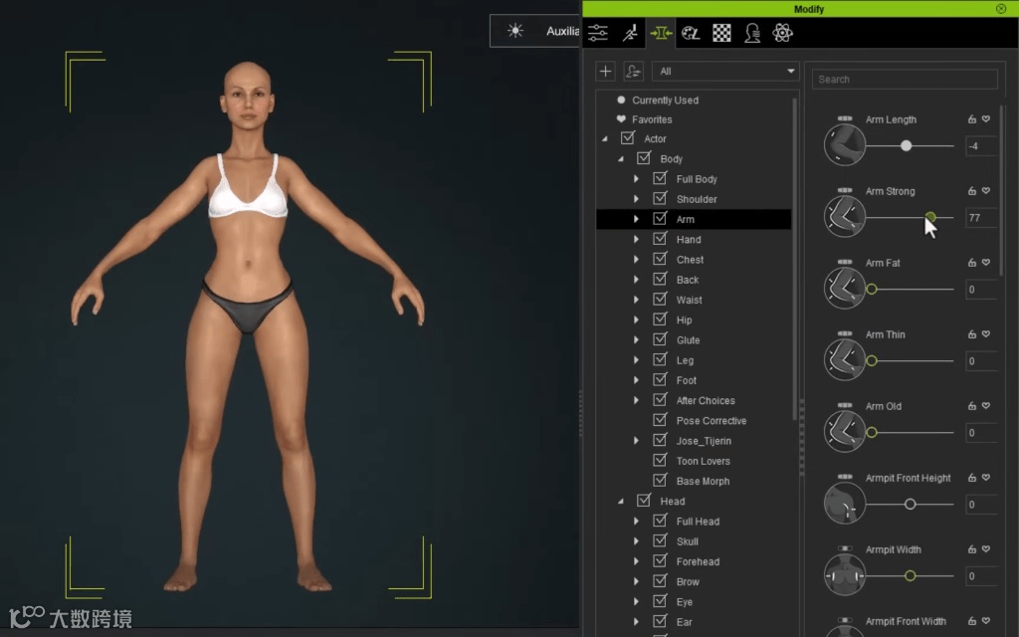Image resolution: width=1019 pixels, height=637 pixels.
Task: Click the sun light icon in viewport
Action: (x=515, y=31)
